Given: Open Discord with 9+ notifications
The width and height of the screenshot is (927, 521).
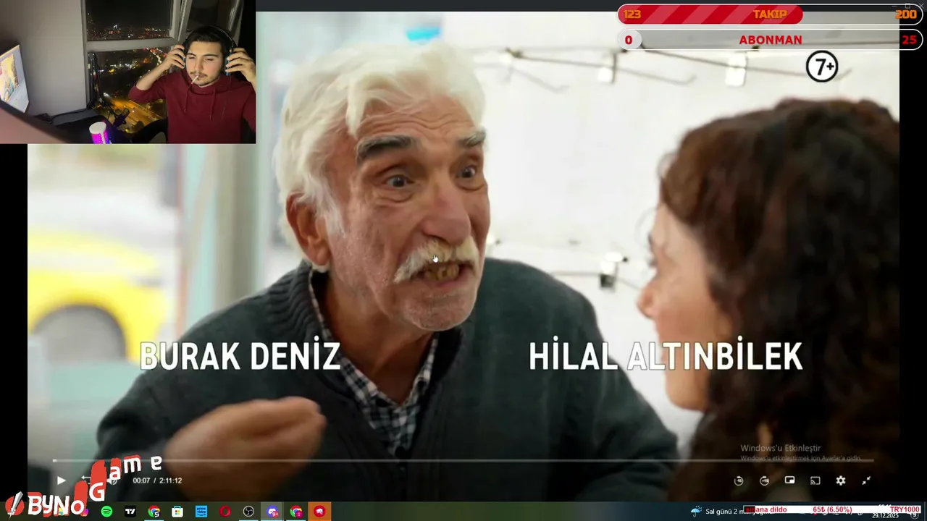Looking at the screenshot, I should click(272, 512).
